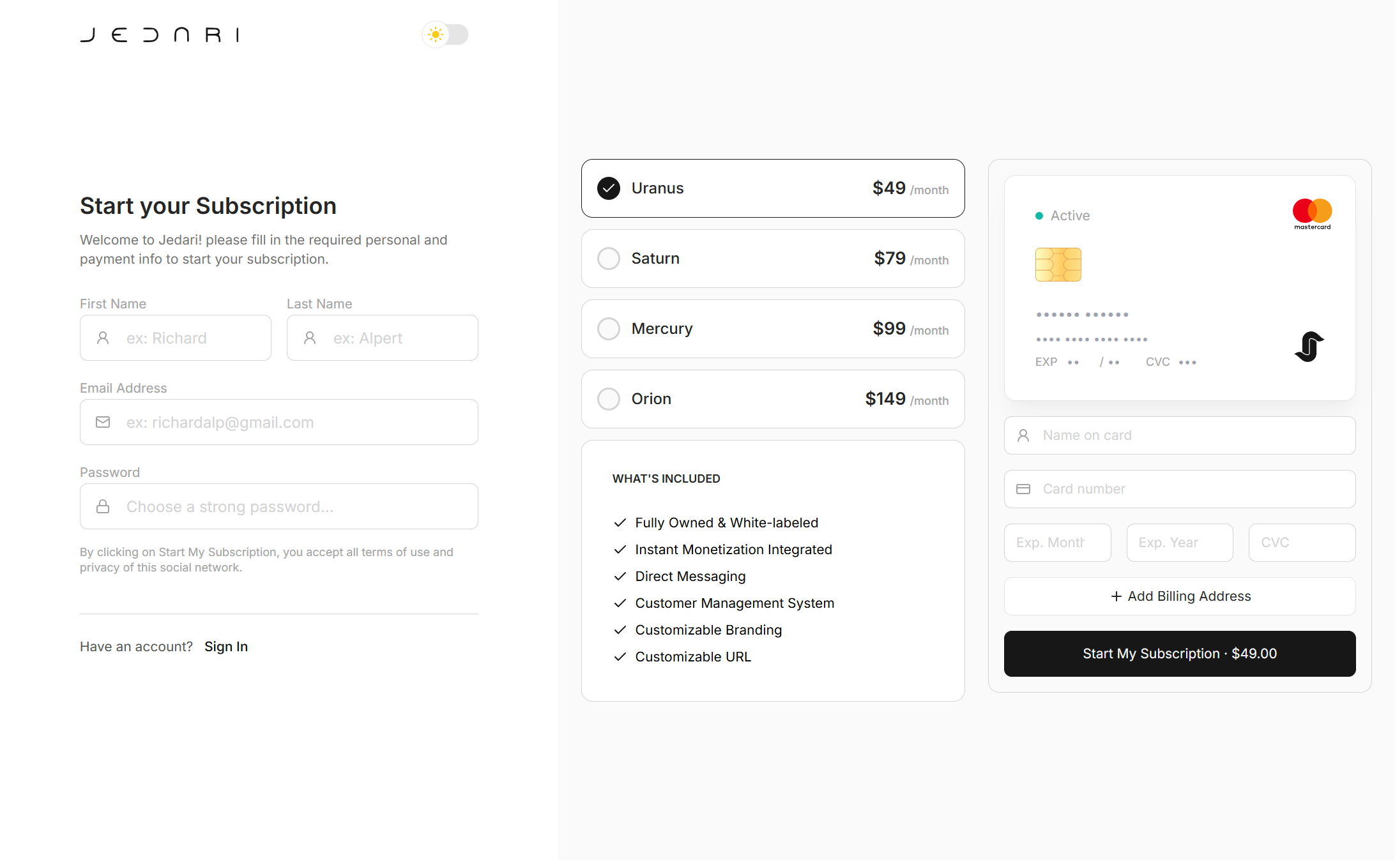Choose the Orion $149 plan
The height and width of the screenshot is (860, 1395).
773,399
